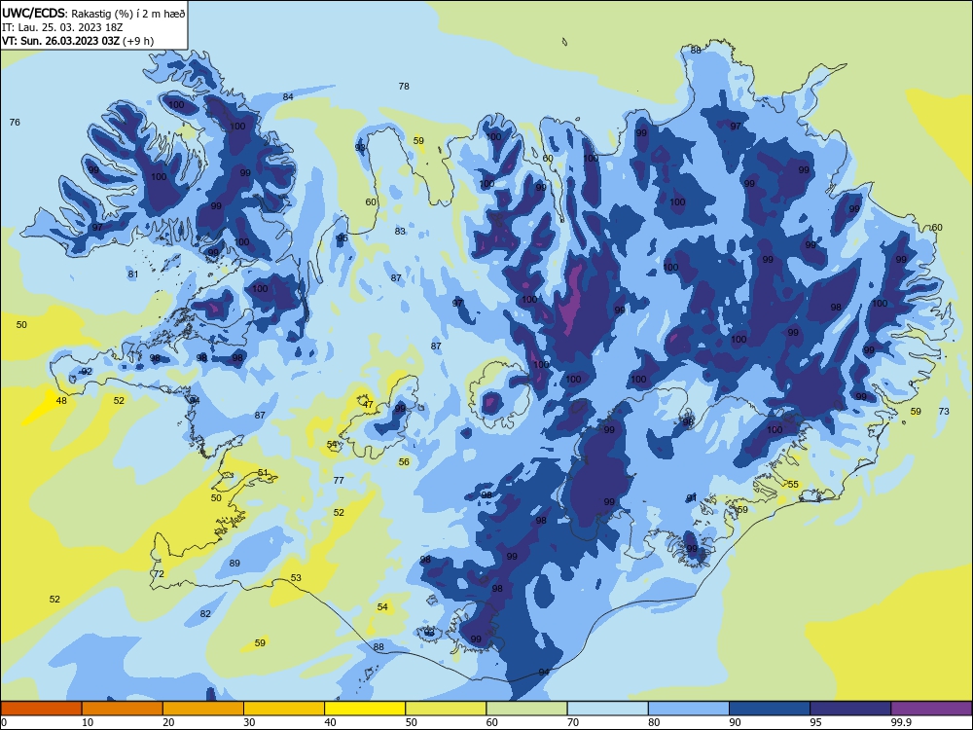Click the humidity value '83' on the map
Screen dimensions: 973x730
pyautogui.click(x=400, y=231)
